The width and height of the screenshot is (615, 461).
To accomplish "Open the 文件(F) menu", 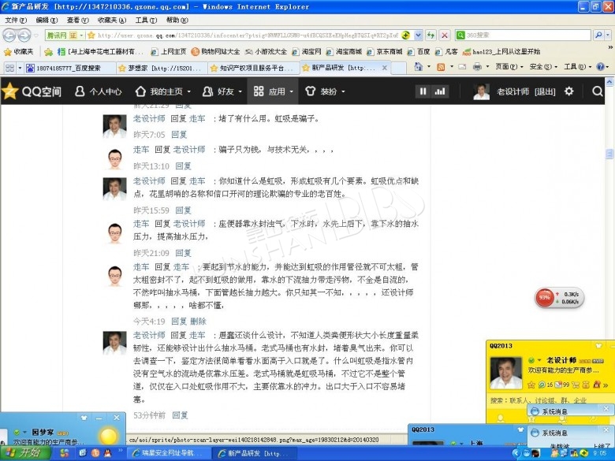I will [16, 20].
